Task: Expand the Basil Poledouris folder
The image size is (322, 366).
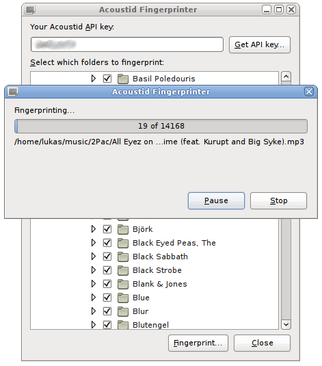Action: [94, 79]
